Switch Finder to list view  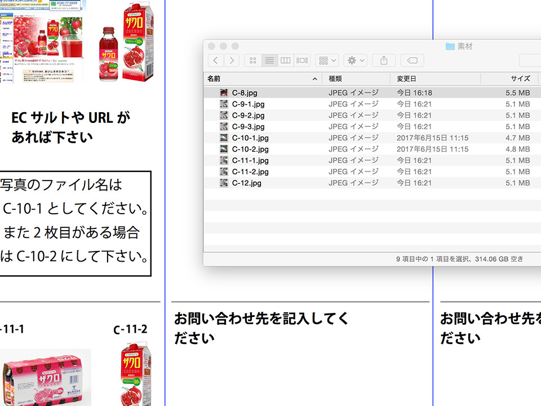tap(269, 60)
